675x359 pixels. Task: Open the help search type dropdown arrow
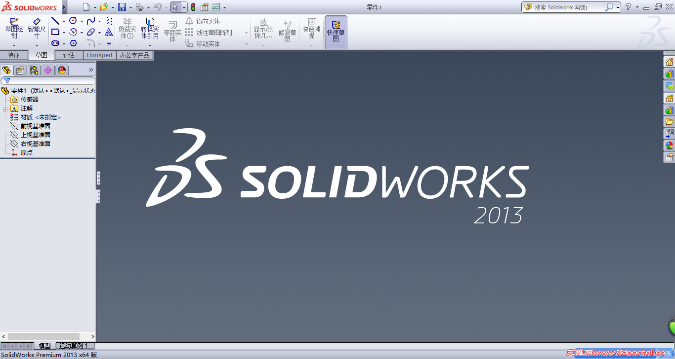(x=618, y=7)
